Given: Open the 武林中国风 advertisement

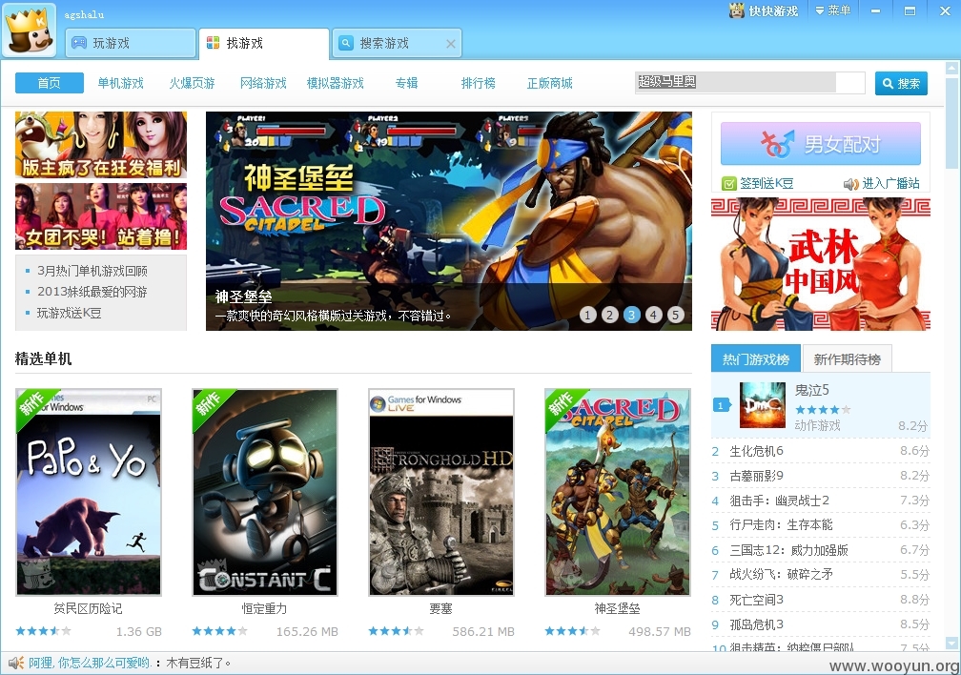Looking at the screenshot, I should tap(821, 264).
